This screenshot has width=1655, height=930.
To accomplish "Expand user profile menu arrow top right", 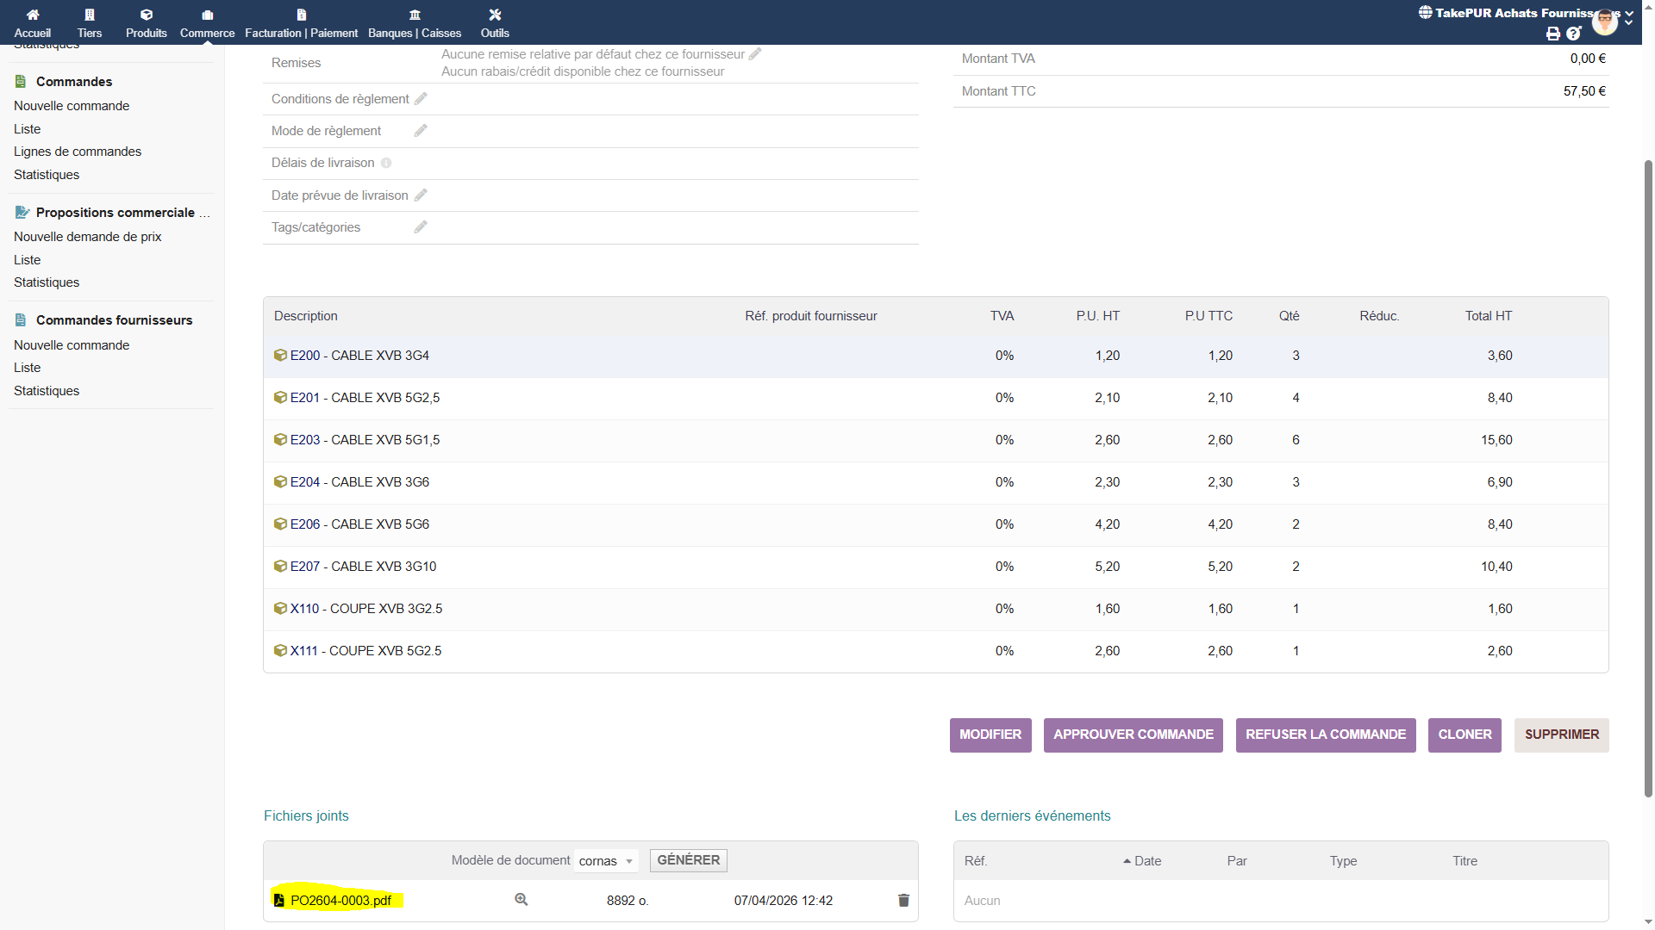I will tap(1628, 23).
